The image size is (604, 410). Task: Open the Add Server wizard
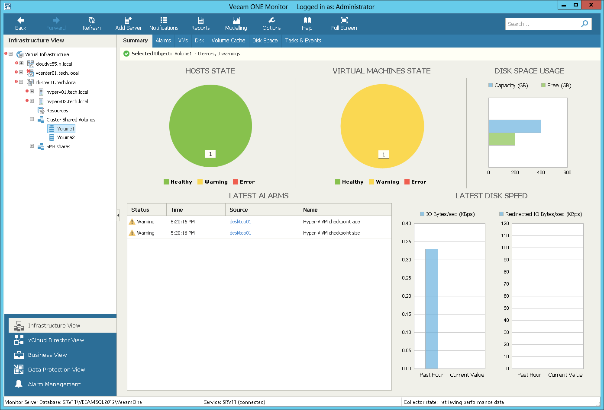coord(129,24)
